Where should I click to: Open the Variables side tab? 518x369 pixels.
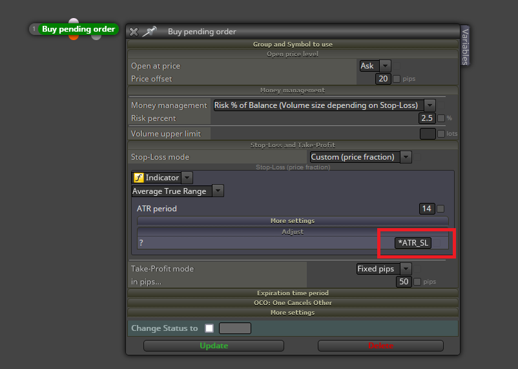tap(465, 46)
